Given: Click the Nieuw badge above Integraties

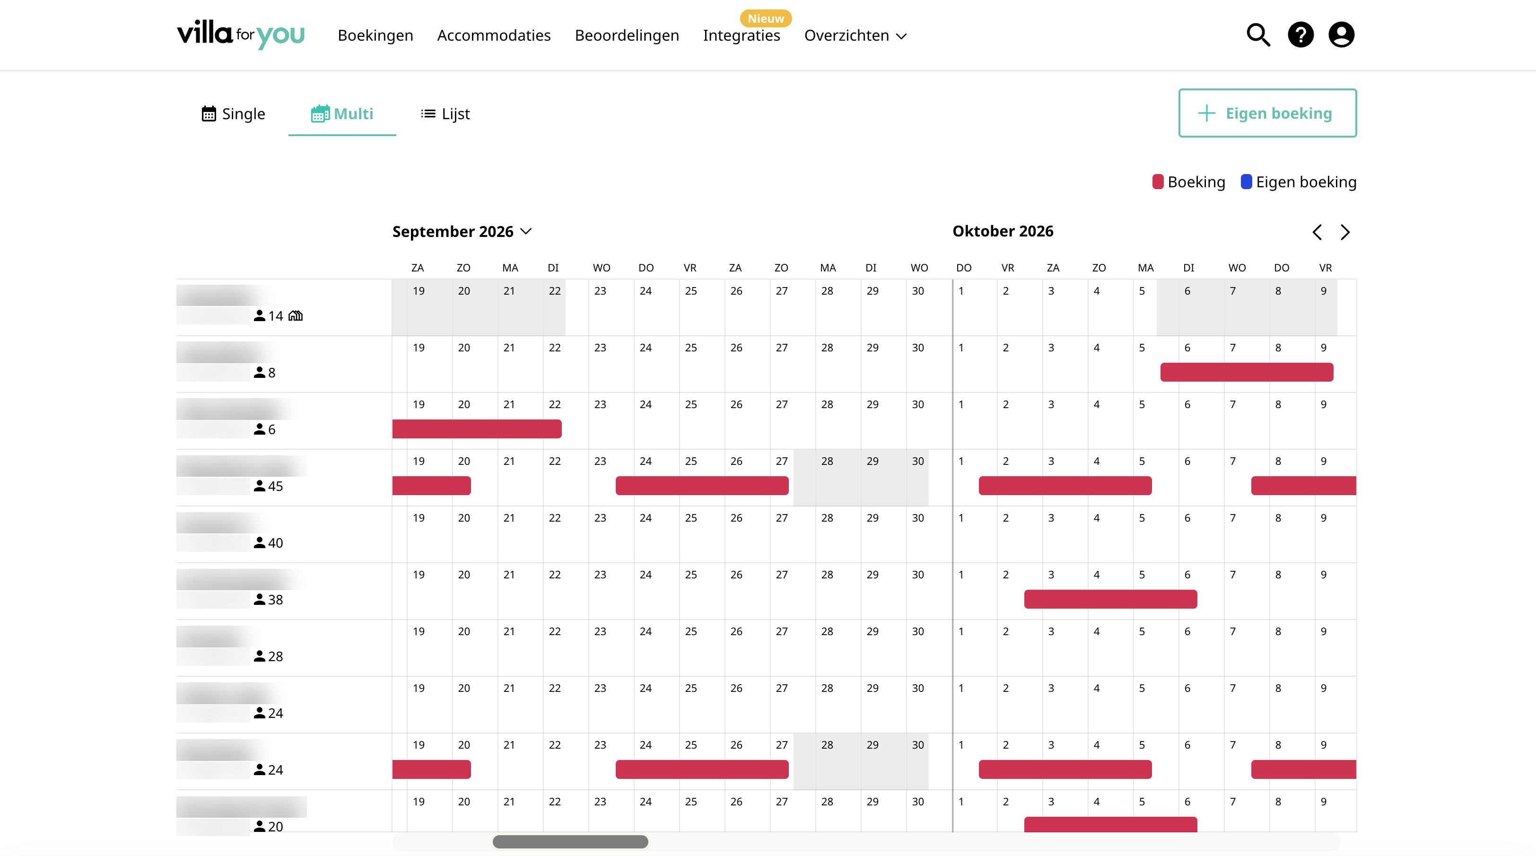Looking at the screenshot, I should (766, 18).
